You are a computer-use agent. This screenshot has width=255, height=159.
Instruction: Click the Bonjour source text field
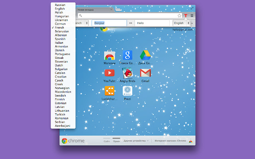109,23
